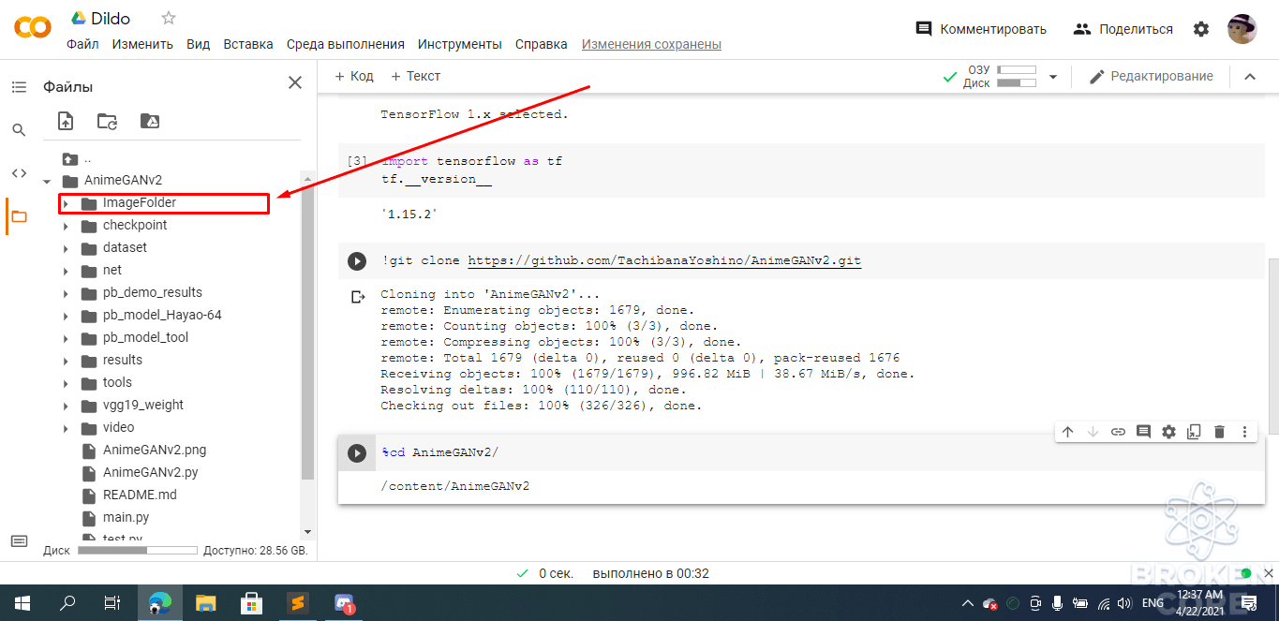This screenshot has width=1279, height=621.
Task: Close the Файлы panel
Action: (x=295, y=83)
